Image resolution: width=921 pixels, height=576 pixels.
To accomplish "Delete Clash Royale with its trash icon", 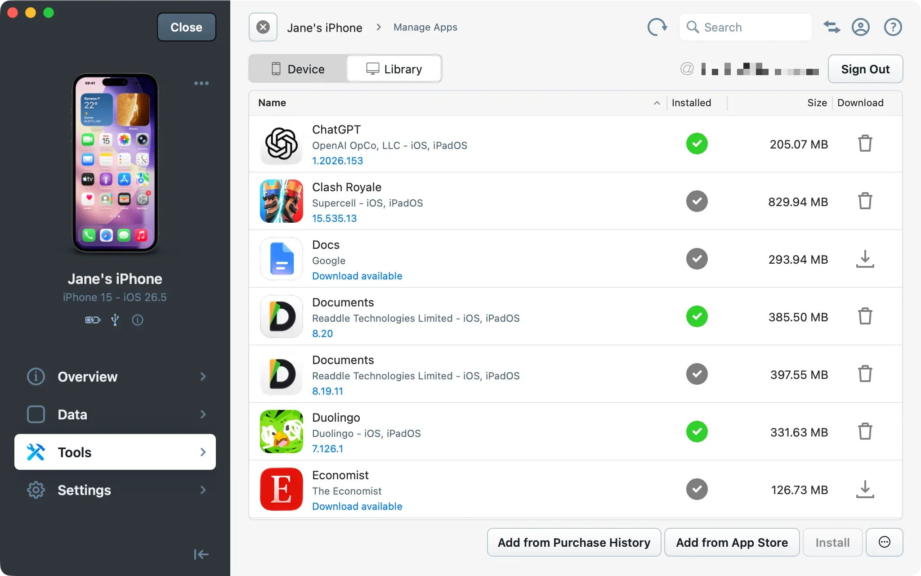I will (x=865, y=201).
